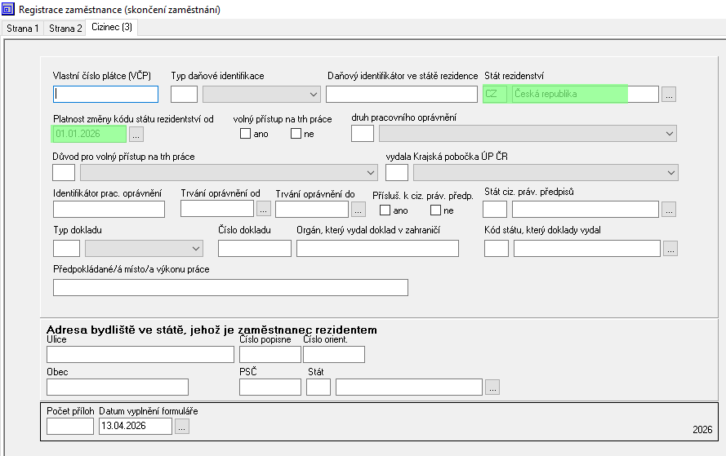The width and height of the screenshot is (726, 456).
Task: Click Předpokládané místo výkonu práce field
Action: [229, 287]
